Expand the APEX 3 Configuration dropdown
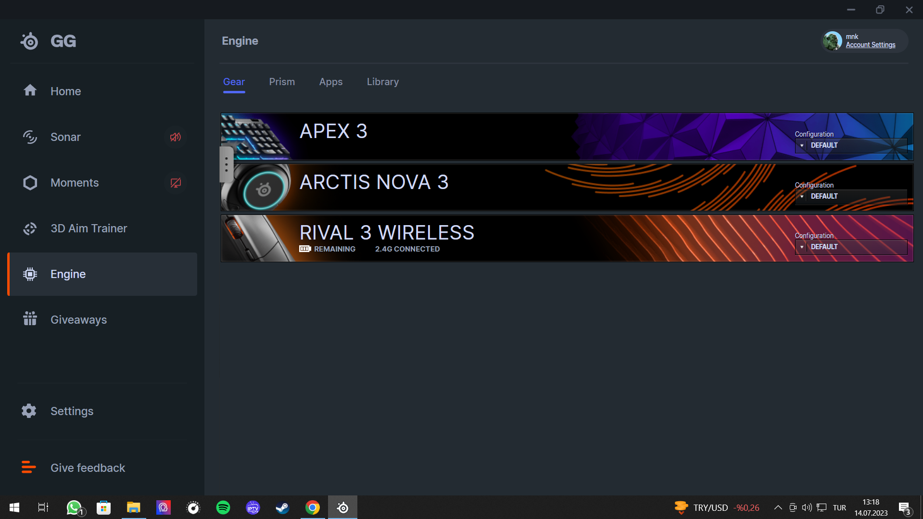This screenshot has width=923, height=519. (851, 145)
